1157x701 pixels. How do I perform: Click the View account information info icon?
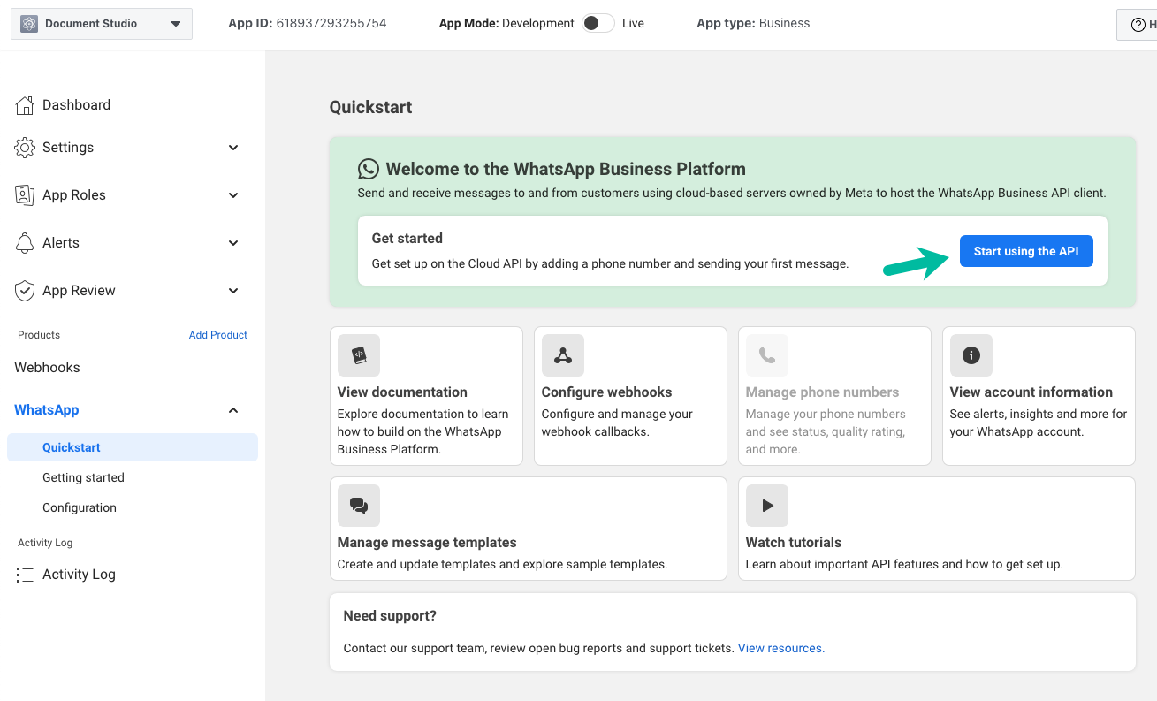point(971,355)
